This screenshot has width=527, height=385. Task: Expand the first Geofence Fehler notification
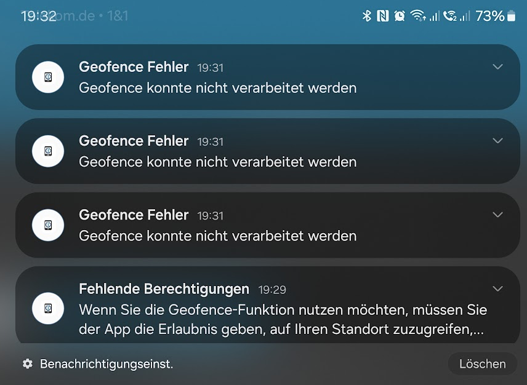[497, 67]
